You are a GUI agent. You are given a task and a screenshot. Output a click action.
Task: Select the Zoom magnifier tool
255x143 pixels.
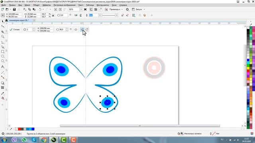[x=3, y=37]
